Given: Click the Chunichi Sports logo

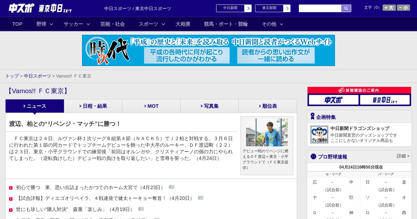Looking at the screenshot, I should point(22,8).
